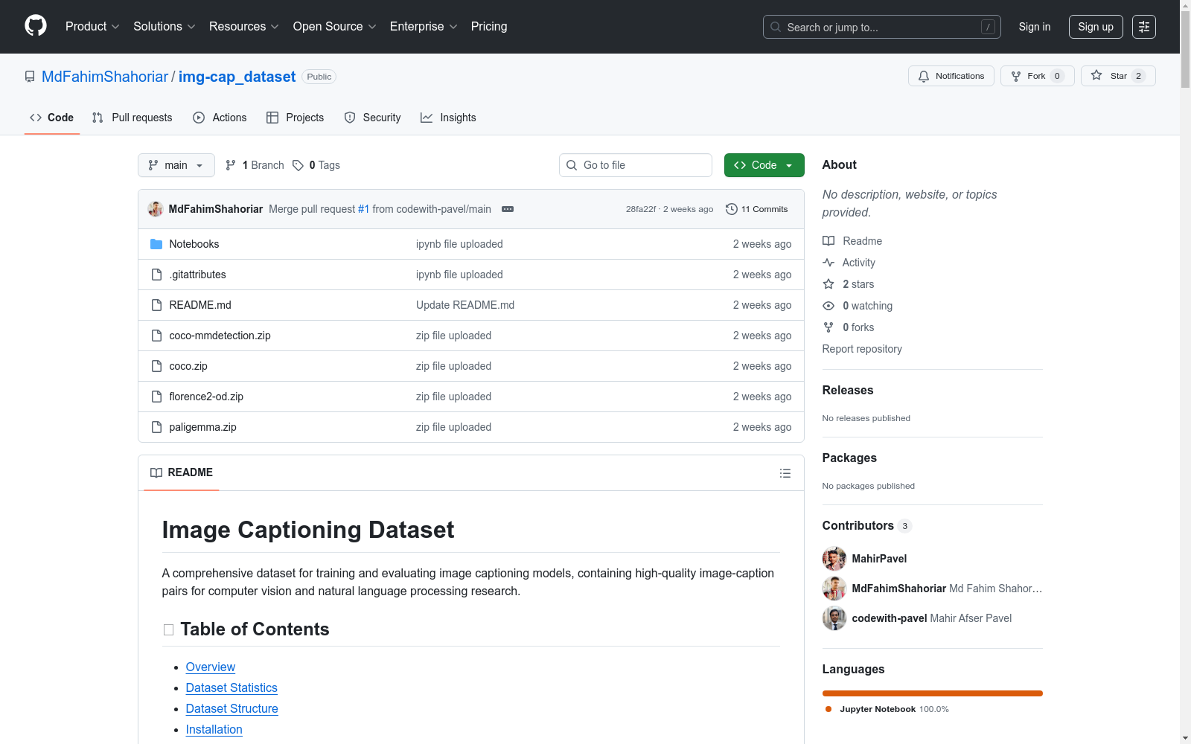
Task: Expand the green Code dropdown button
Action: tap(764, 165)
